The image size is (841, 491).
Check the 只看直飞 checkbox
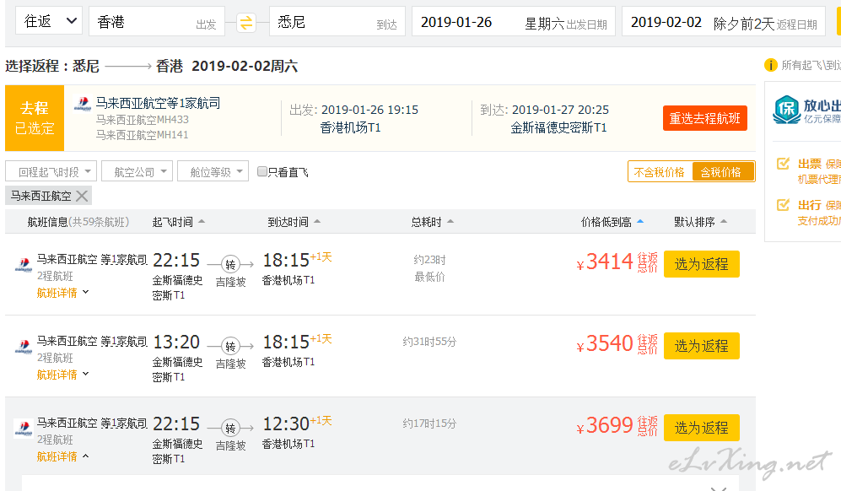tap(262, 172)
